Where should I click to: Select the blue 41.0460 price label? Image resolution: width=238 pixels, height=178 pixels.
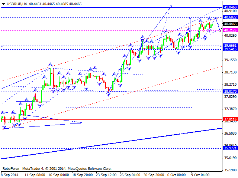(x=230, y=7)
